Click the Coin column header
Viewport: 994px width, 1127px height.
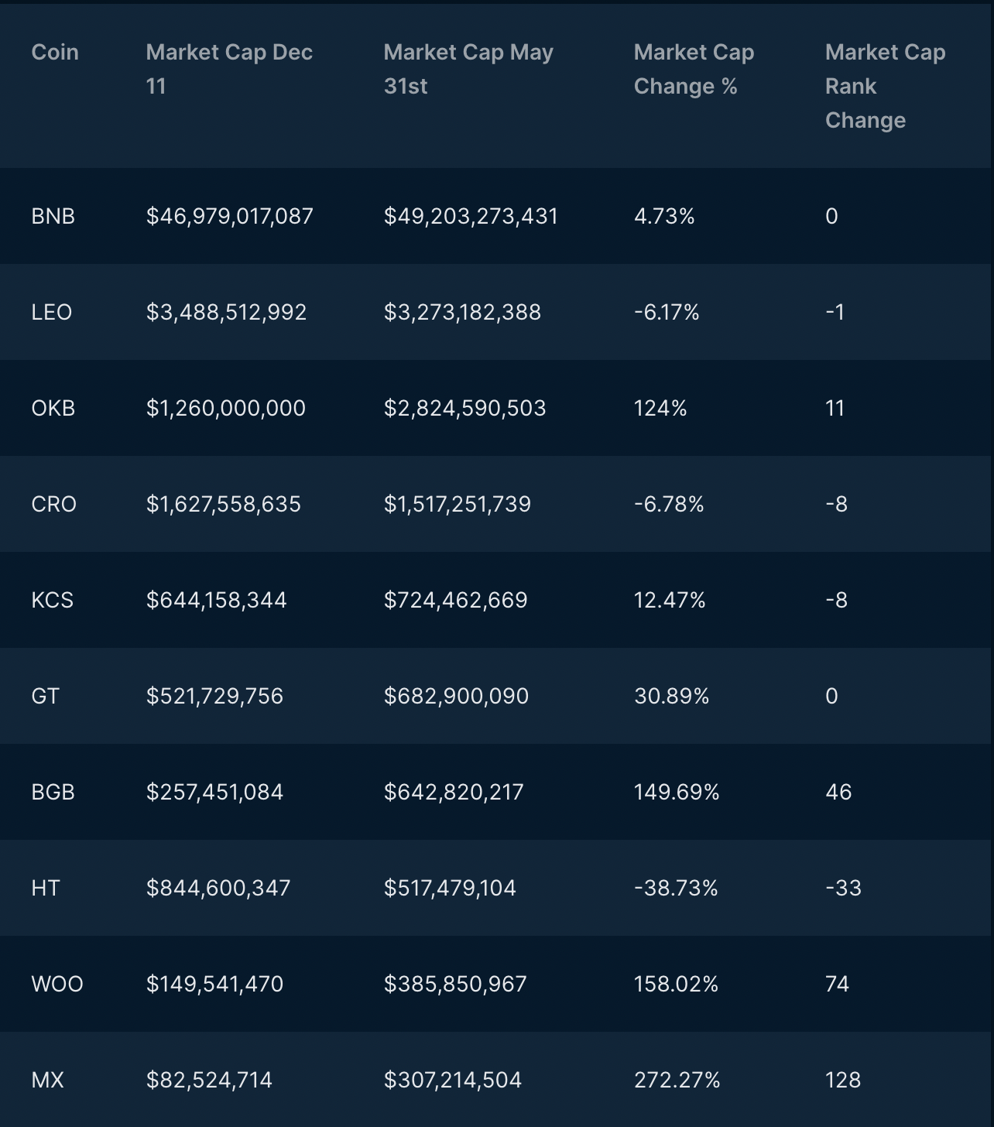click(55, 52)
